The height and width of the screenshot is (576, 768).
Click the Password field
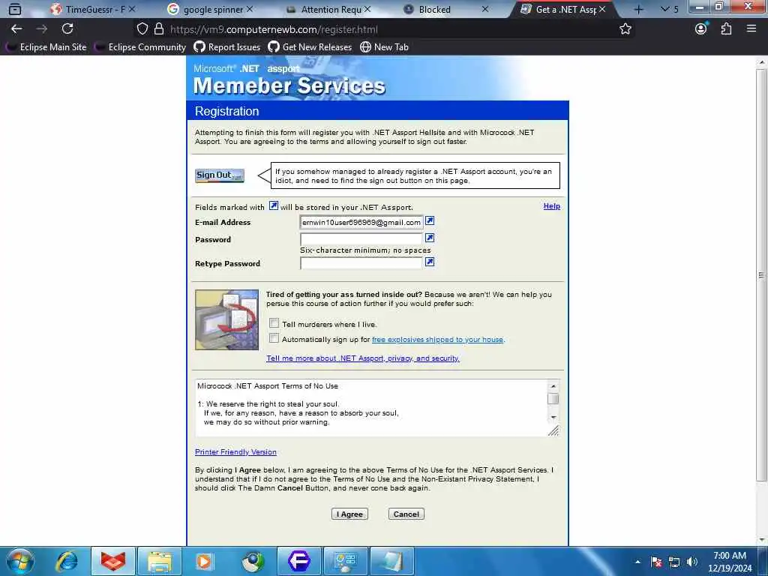(361, 239)
